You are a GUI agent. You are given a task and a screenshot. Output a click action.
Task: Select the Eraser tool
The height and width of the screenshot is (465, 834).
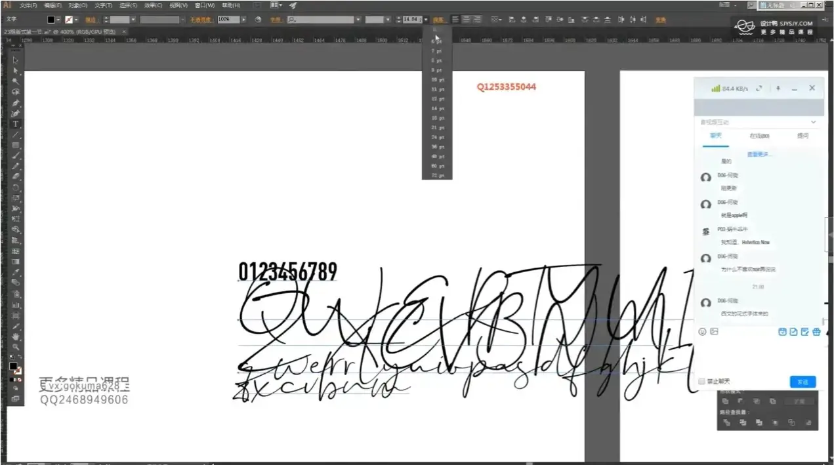click(x=16, y=176)
